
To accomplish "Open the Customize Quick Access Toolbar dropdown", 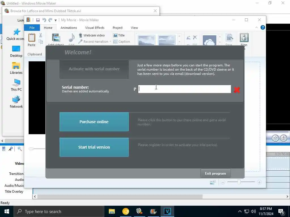I will 56,20.
